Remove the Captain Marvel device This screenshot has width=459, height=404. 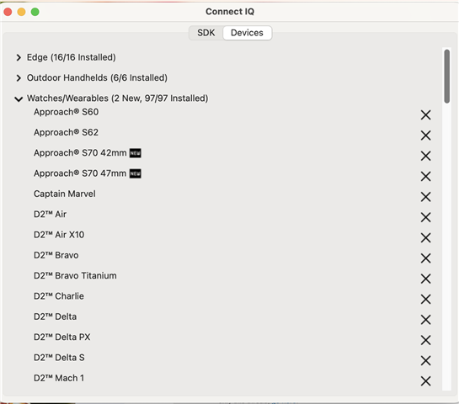[x=425, y=197]
